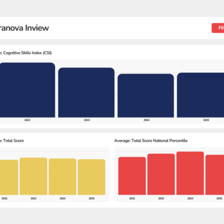Click the 2024 axis label under the navy chart
This screenshot has height=224, width=224.
click(x=147, y=120)
